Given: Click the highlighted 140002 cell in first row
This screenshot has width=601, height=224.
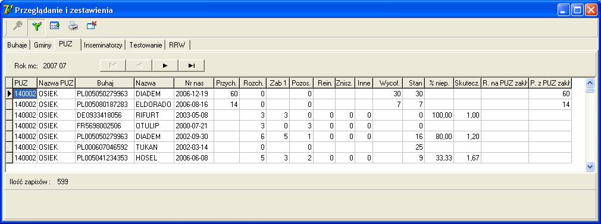Looking at the screenshot, I should [25, 94].
